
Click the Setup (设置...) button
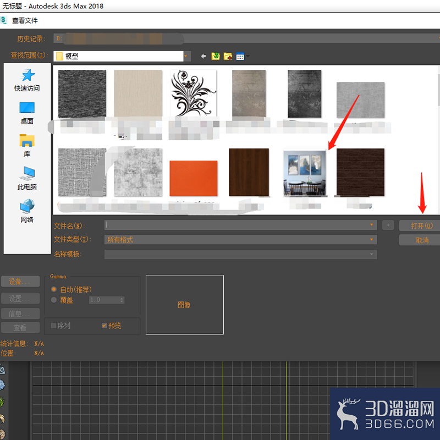tap(20, 298)
